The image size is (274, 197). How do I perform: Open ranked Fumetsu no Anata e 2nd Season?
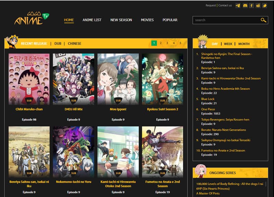pyautogui.click(x=223, y=150)
